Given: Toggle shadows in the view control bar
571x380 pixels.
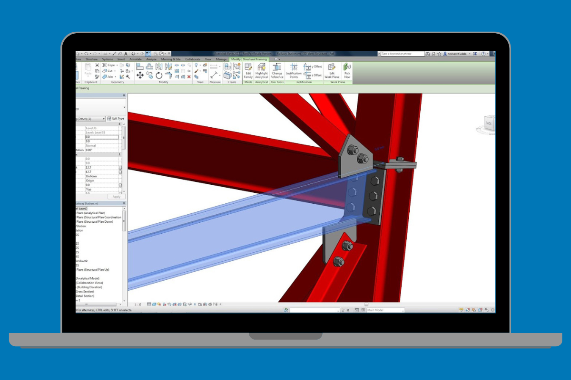Looking at the screenshot, I should click(164, 304).
